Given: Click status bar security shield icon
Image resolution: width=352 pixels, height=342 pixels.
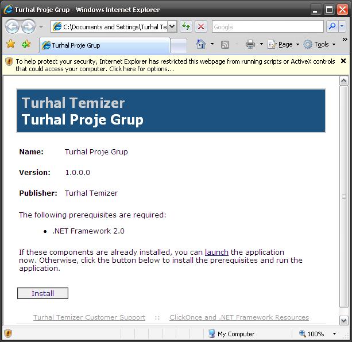Looking at the screenshot, I should (8, 333).
